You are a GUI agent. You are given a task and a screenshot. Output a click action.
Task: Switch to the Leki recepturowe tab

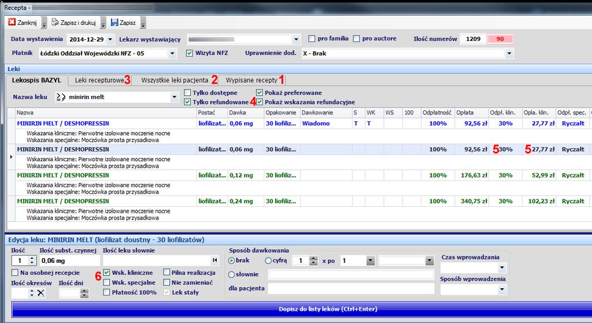(100, 80)
